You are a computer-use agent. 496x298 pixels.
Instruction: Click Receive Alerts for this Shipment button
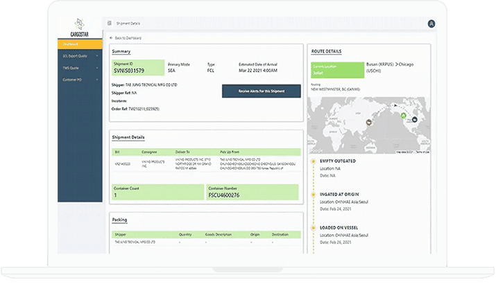(261, 91)
